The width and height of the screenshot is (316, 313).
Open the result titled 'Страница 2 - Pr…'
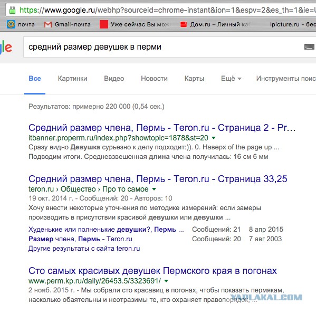click(162, 128)
